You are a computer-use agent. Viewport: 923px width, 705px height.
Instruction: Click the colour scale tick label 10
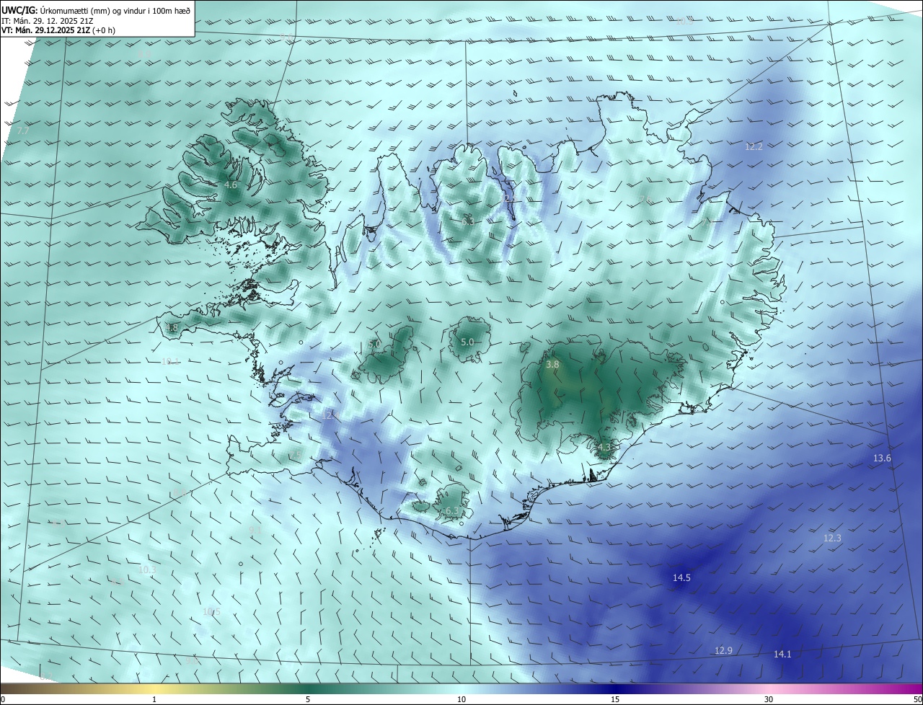tap(461, 699)
